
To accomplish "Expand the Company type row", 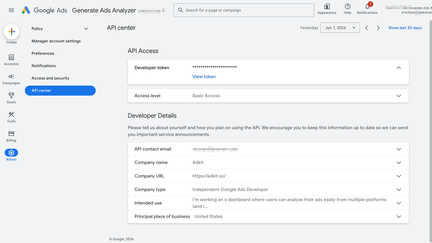I will point(399,190).
